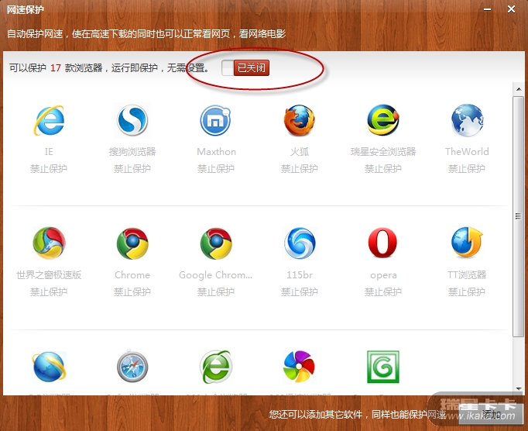Screen dimensions: 528x431
Task: Click the vertical scrollbar thumb
Action: click(x=518, y=215)
